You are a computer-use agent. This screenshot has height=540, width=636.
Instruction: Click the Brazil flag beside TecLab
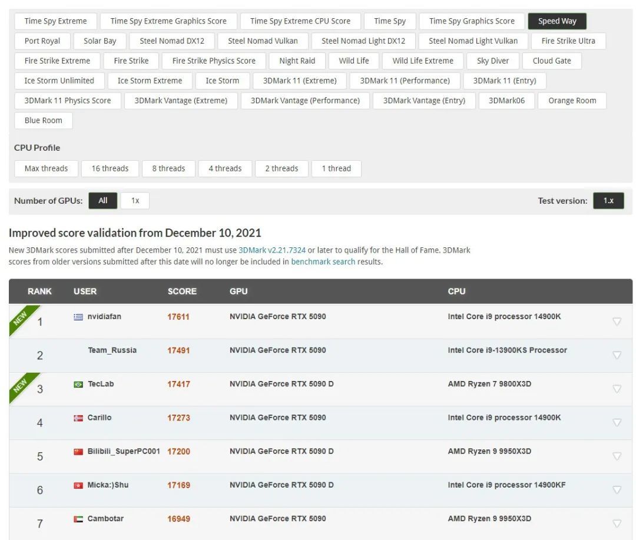[x=78, y=384]
